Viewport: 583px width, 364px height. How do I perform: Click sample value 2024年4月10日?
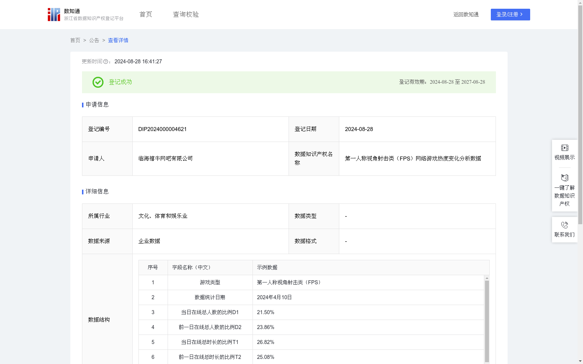[274, 297]
